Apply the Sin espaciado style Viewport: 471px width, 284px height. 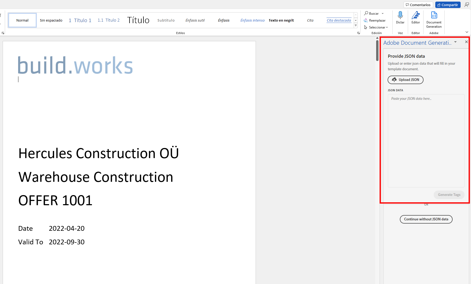51,20
